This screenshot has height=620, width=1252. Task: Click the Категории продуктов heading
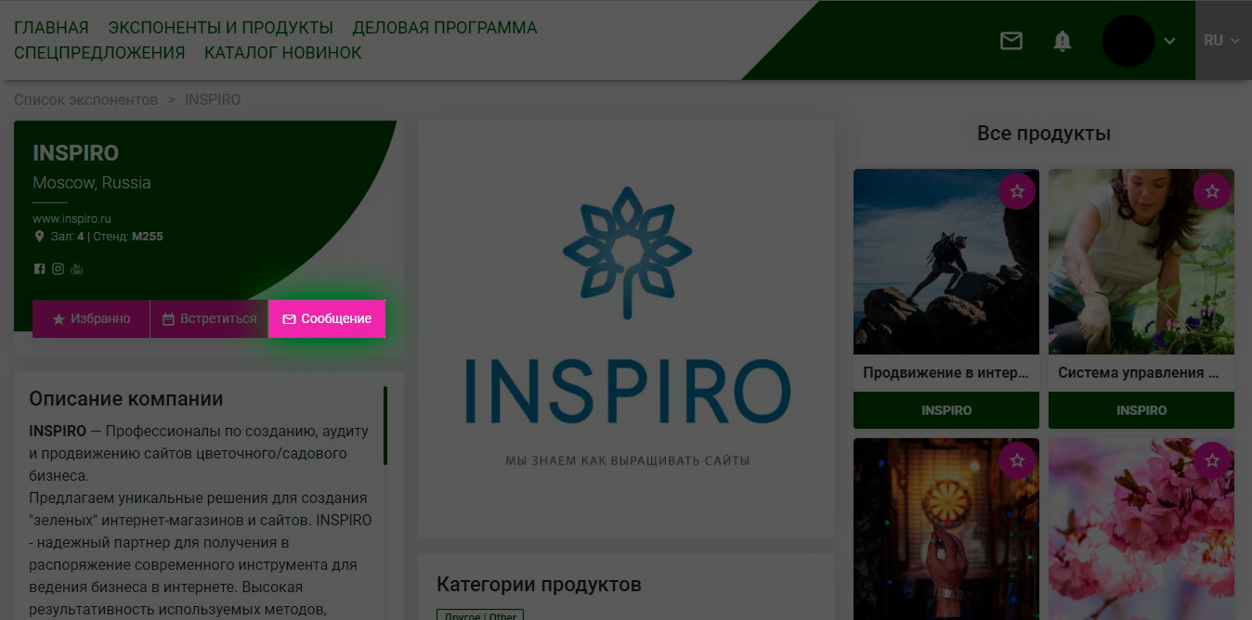539,585
